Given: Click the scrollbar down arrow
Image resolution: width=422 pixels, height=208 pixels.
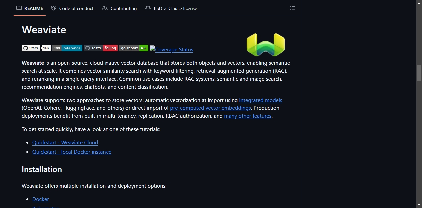Looking at the screenshot, I should click(419, 205).
